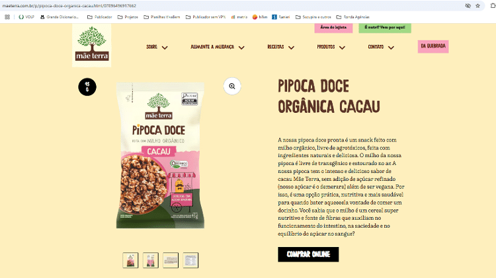Click the Comprar Online button
Screen dimensions: 496x278
[x=308, y=254]
